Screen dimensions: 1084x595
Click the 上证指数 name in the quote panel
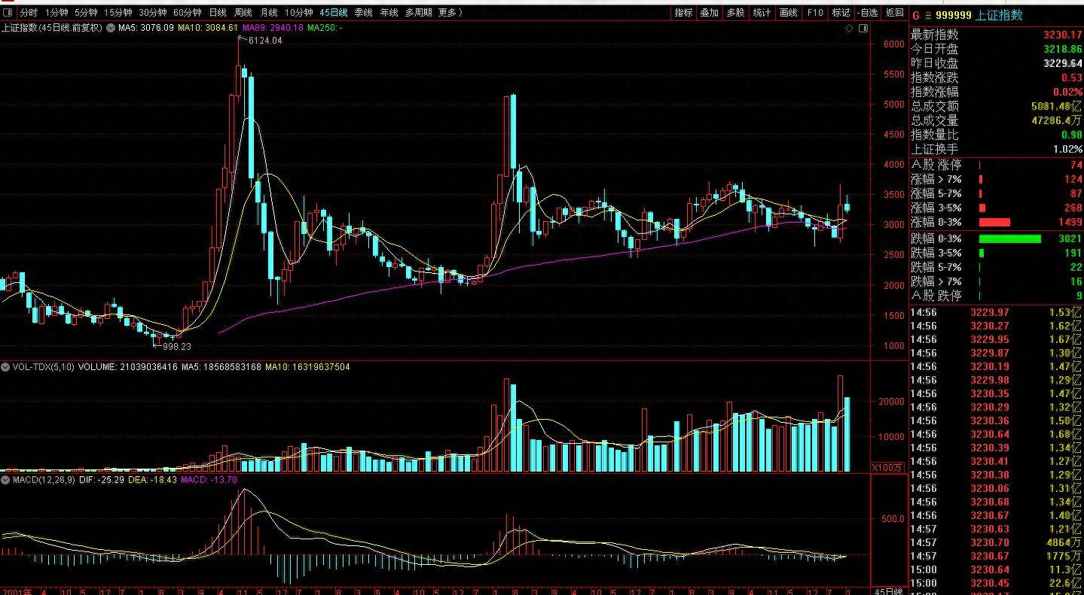[x=1000, y=15]
